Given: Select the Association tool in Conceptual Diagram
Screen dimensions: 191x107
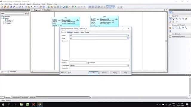Looking at the screenshot, I should (x=183, y=28).
